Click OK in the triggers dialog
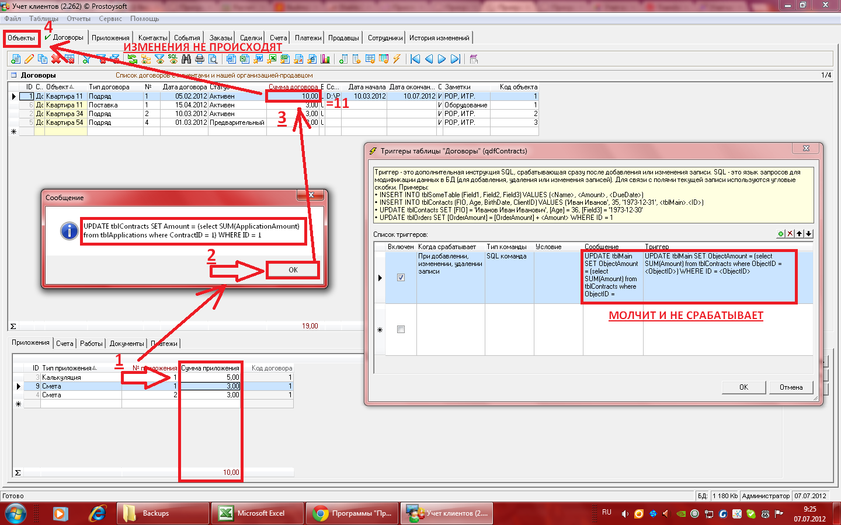Image resolution: width=841 pixels, height=525 pixels. click(743, 387)
